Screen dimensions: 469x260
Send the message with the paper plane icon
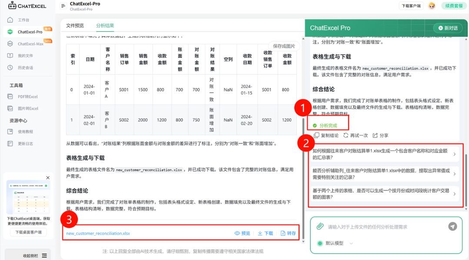(x=452, y=227)
